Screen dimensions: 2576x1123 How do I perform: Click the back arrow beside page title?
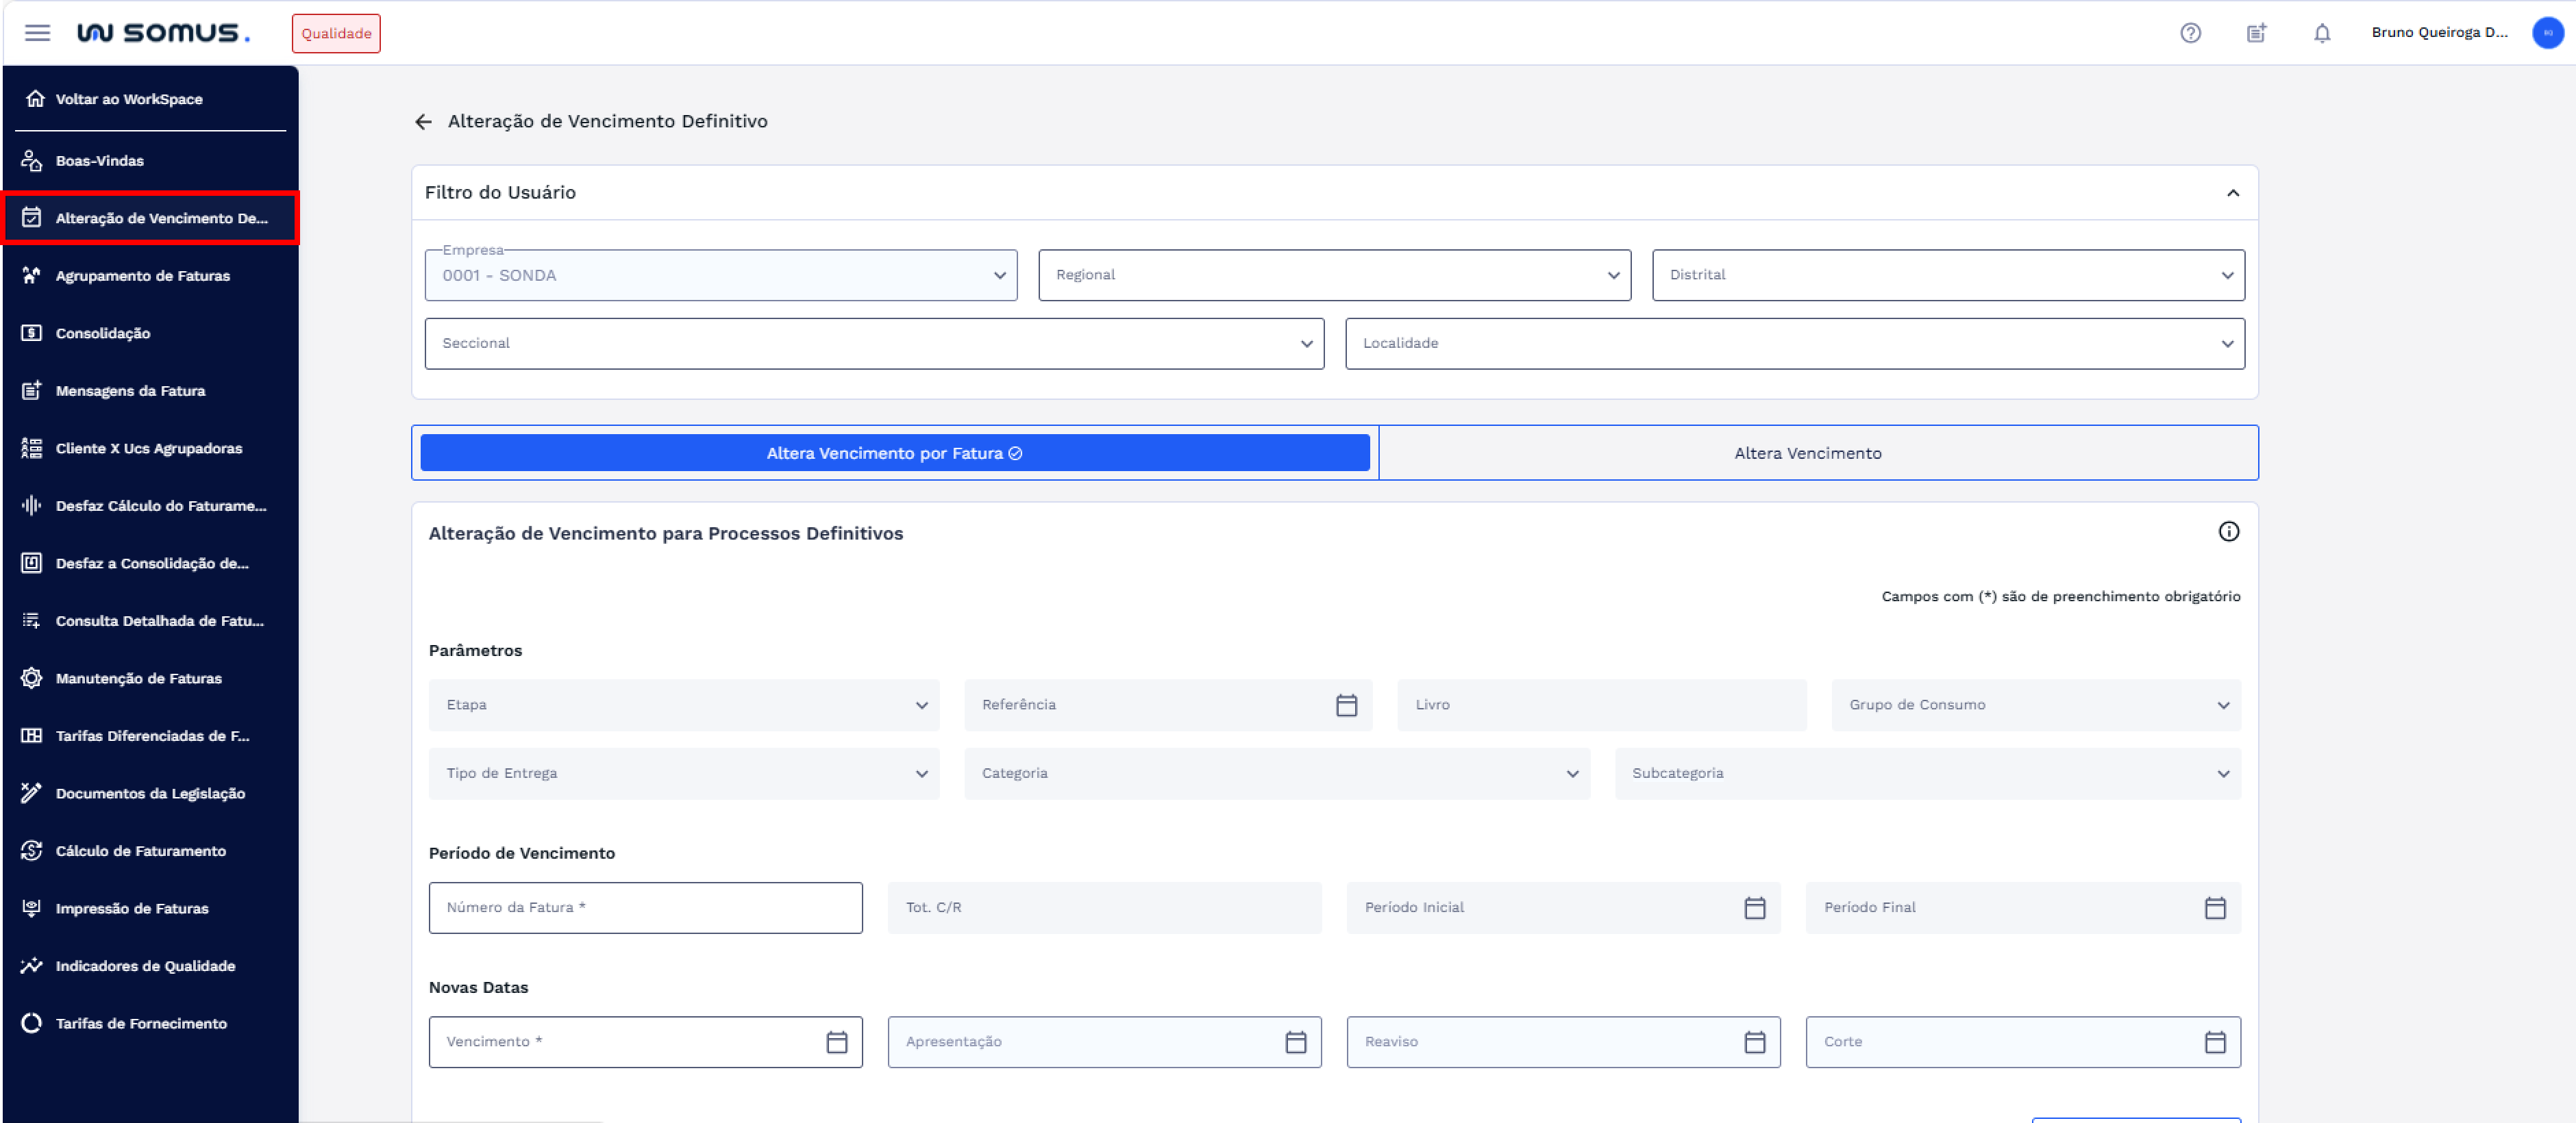[x=423, y=122]
